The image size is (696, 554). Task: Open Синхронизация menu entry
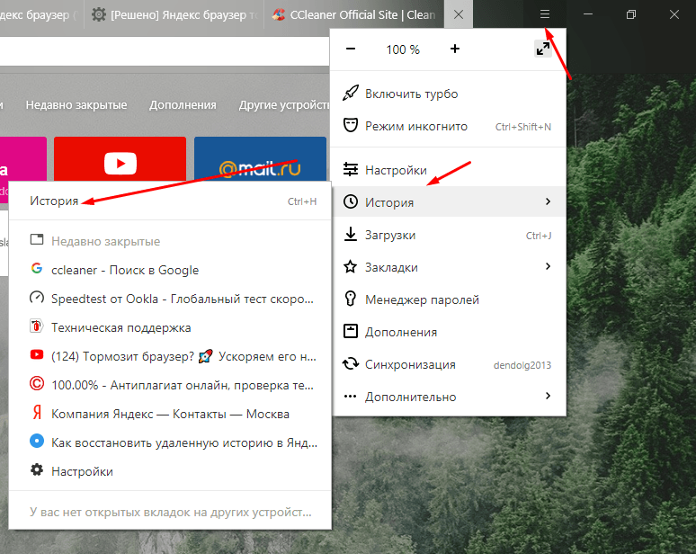448,364
